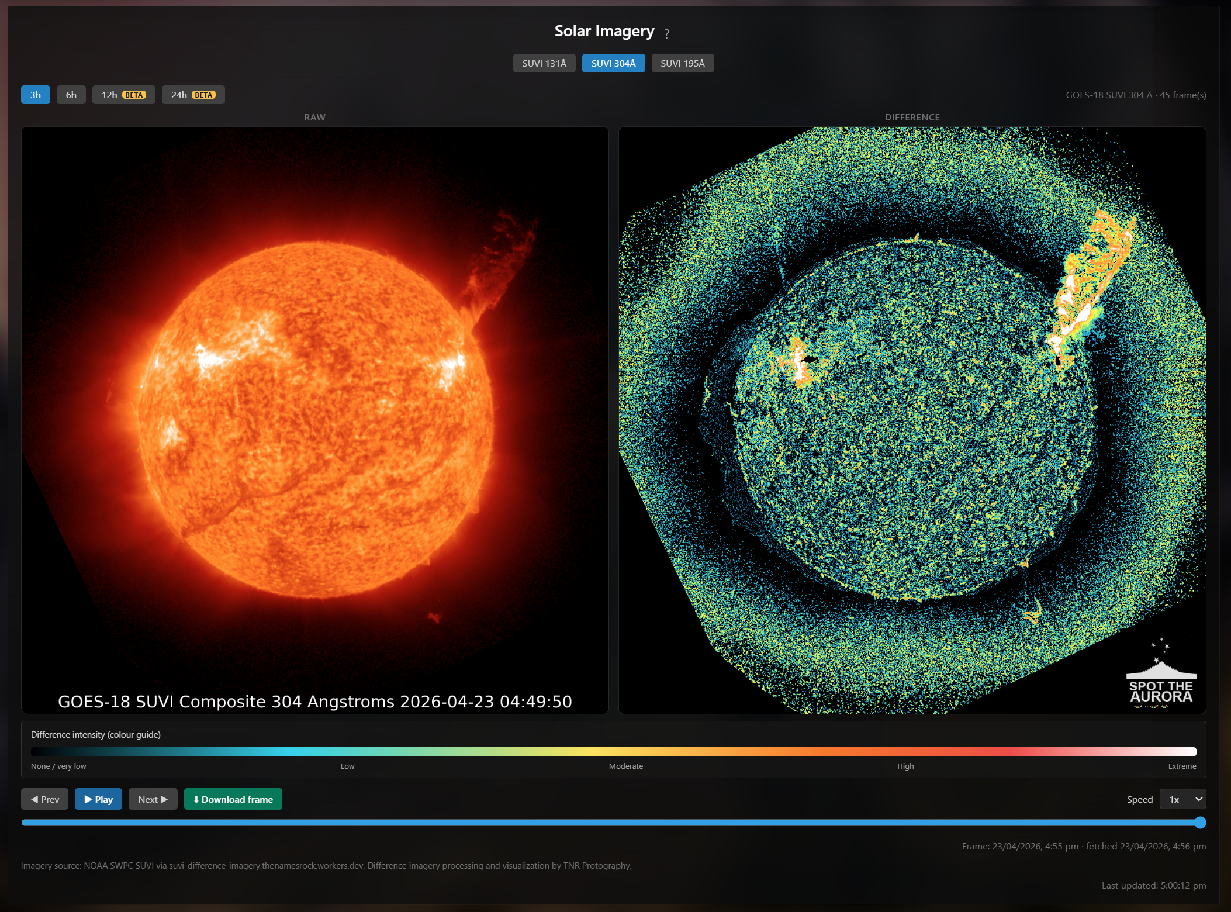Open the Speed 1x dropdown
This screenshot has height=912, width=1231.
tap(1182, 799)
